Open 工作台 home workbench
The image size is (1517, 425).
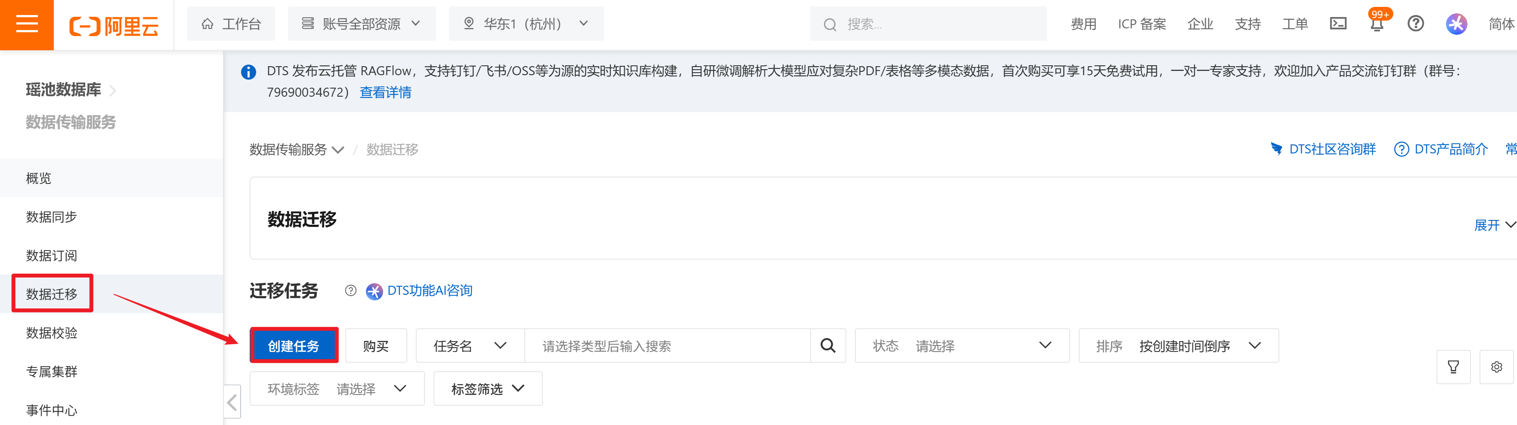[x=231, y=24]
